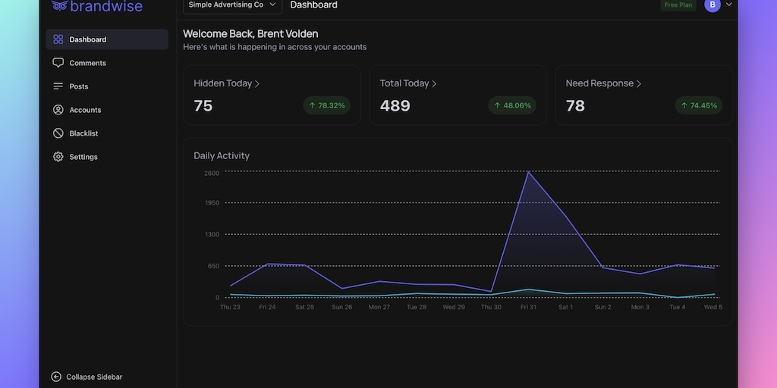Click the 74.45% increase badge
The image size is (777, 388).
coord(699,105)
